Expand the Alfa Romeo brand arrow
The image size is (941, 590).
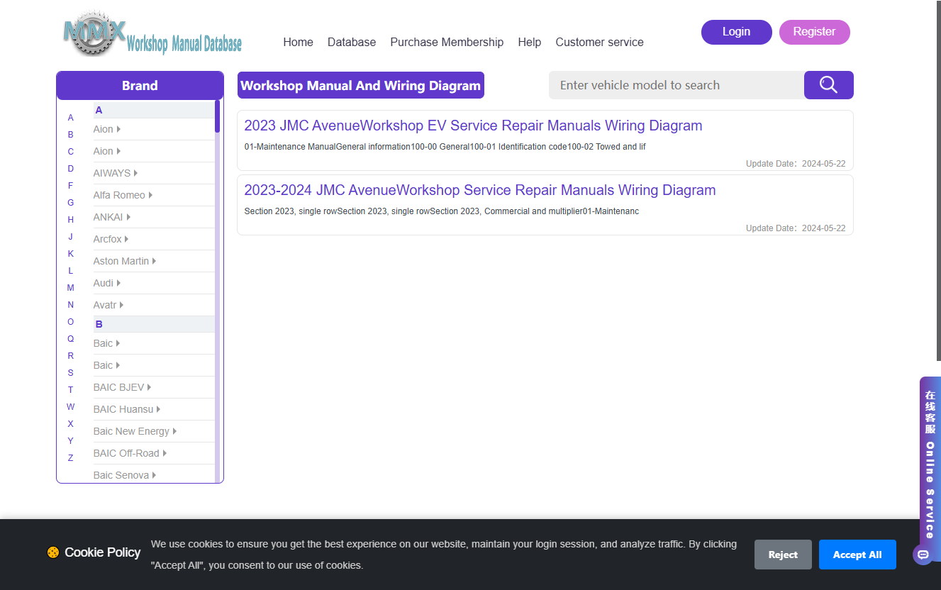(150, 195)
